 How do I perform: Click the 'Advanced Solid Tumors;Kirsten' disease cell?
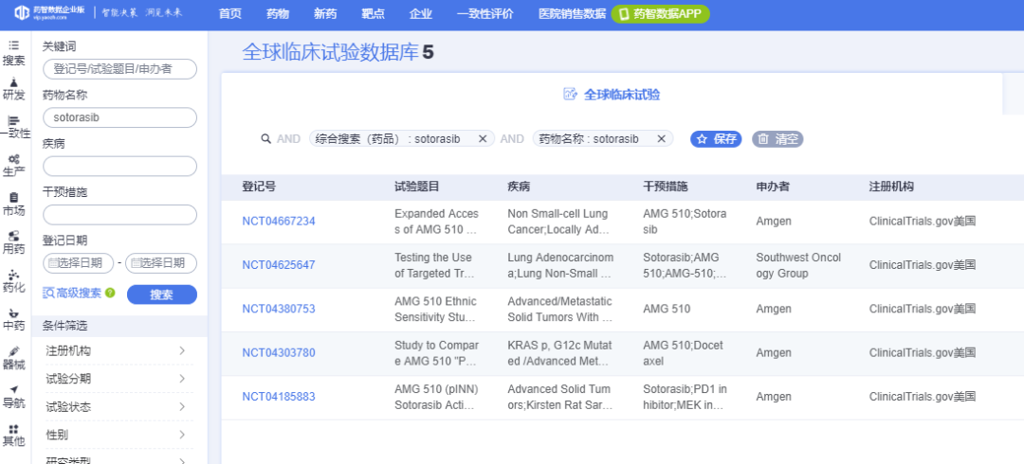(x=559, y=398)
